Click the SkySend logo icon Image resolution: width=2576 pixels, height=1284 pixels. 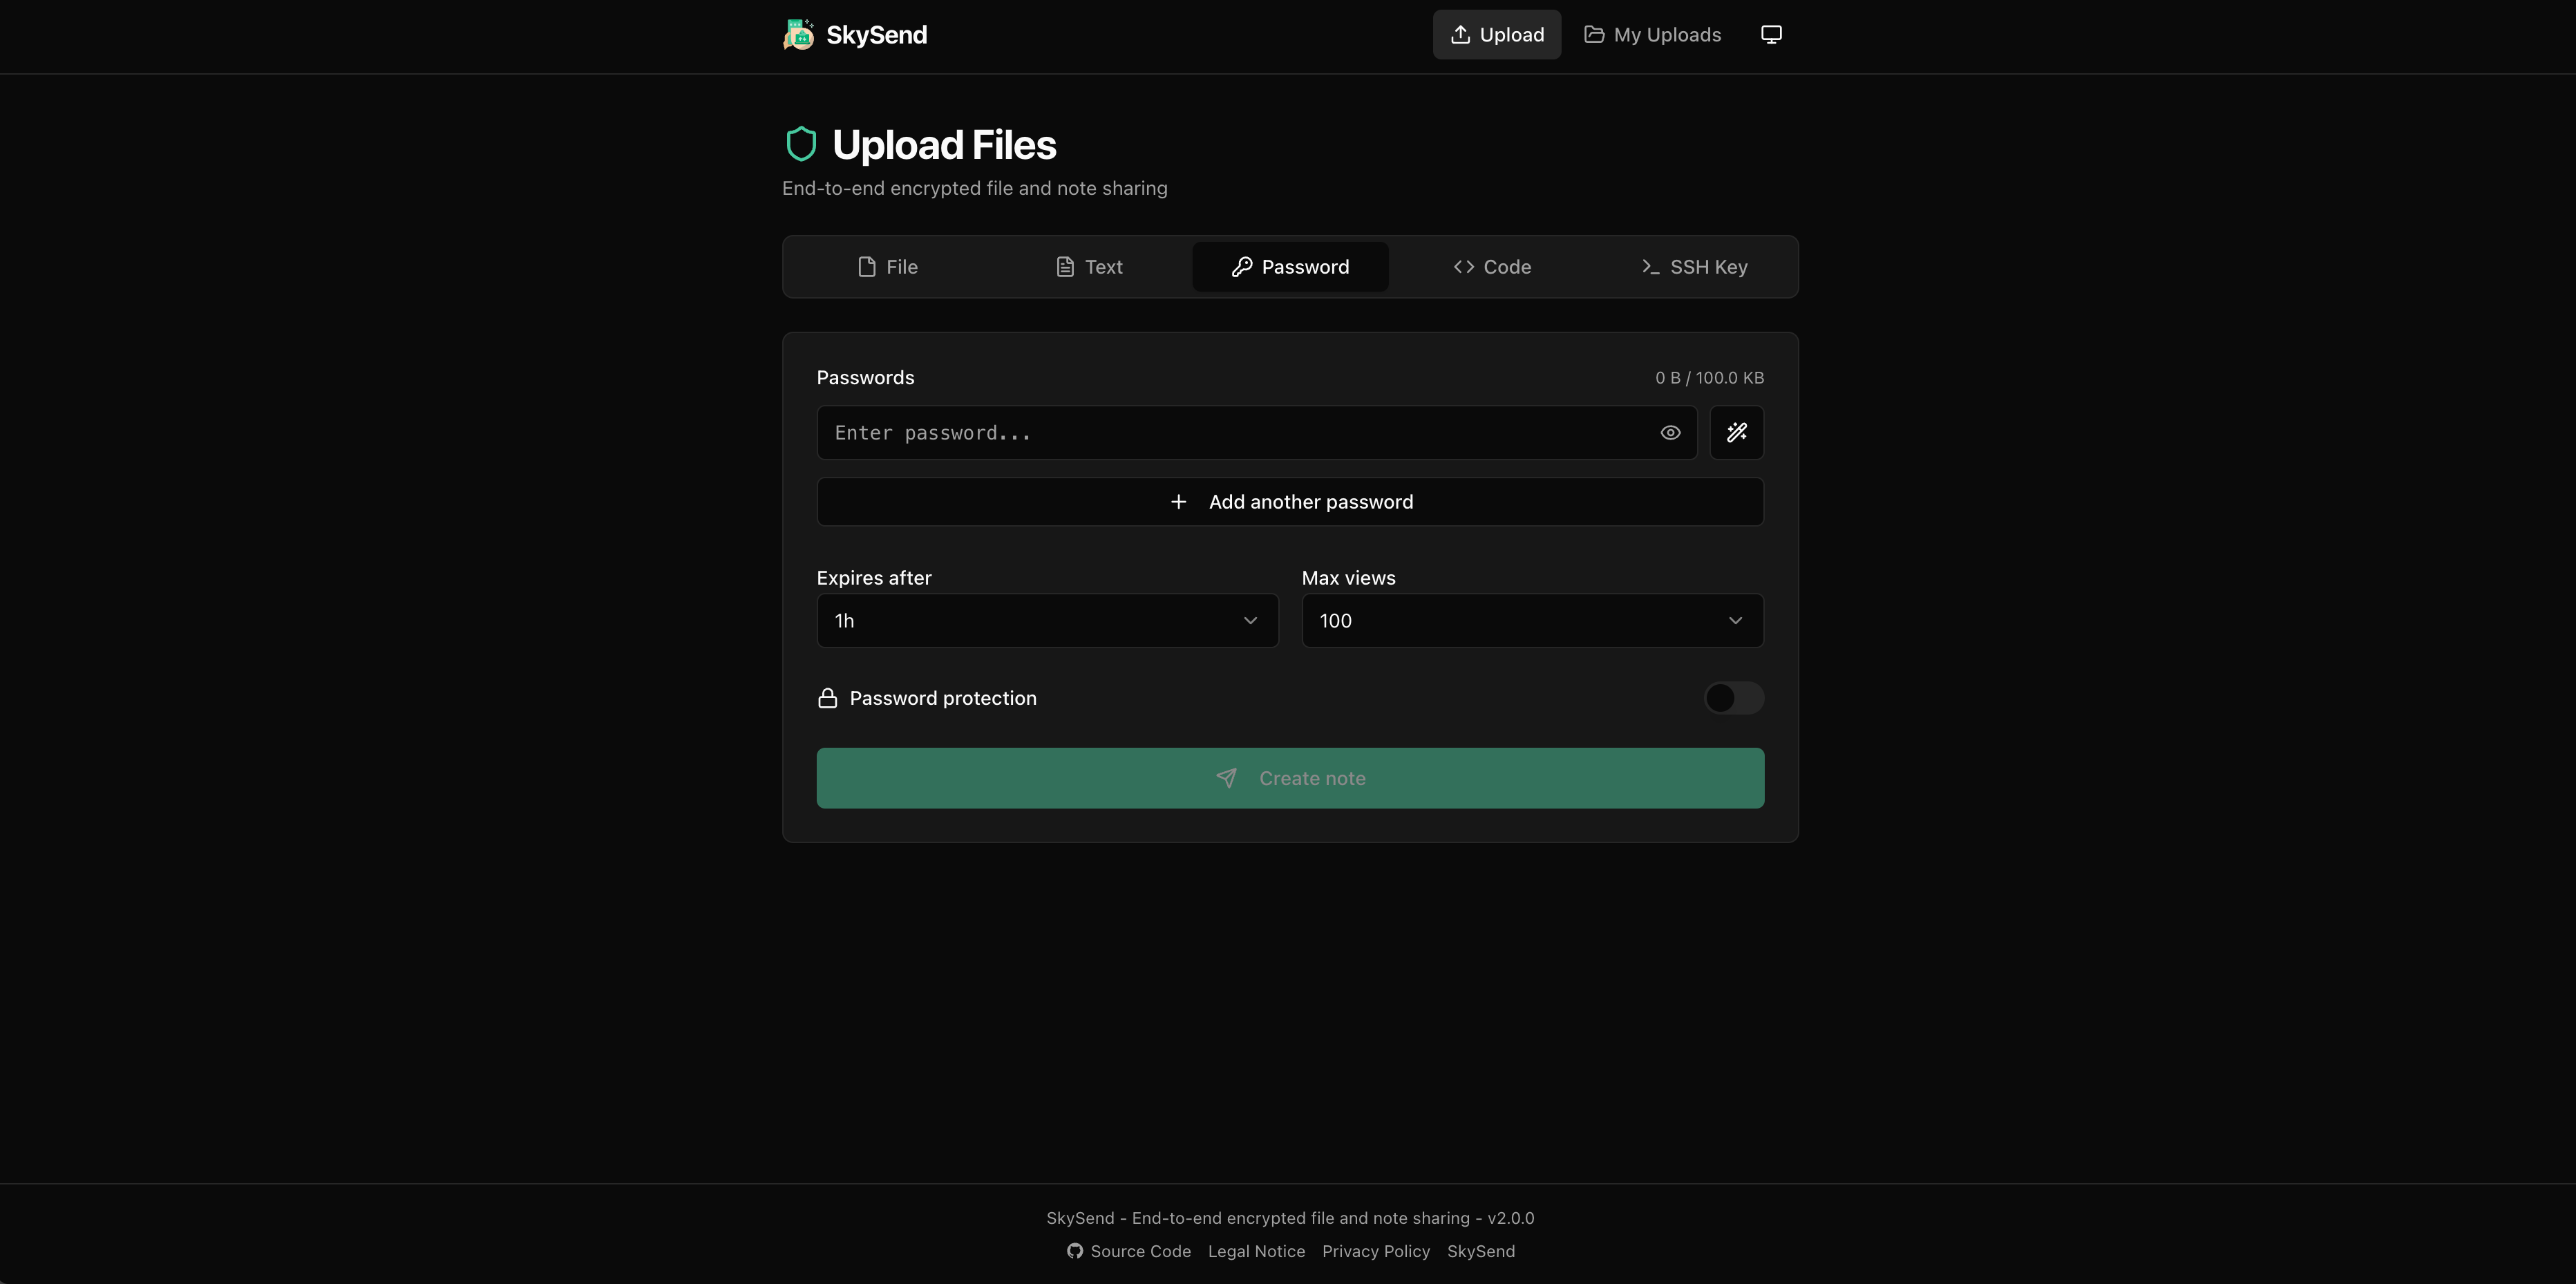coord(799,34)
